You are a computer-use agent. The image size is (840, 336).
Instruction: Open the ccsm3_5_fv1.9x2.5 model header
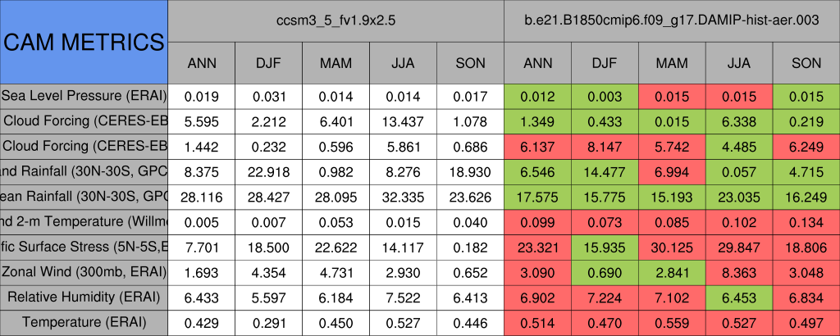[x=336, y=20]
